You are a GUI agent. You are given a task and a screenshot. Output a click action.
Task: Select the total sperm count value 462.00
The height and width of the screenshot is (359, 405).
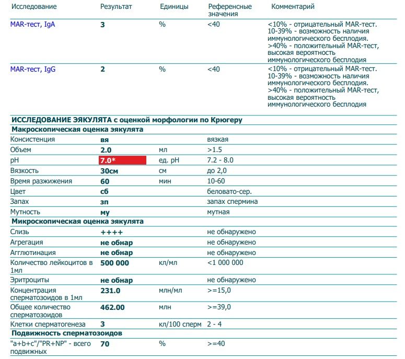point(112,307)
